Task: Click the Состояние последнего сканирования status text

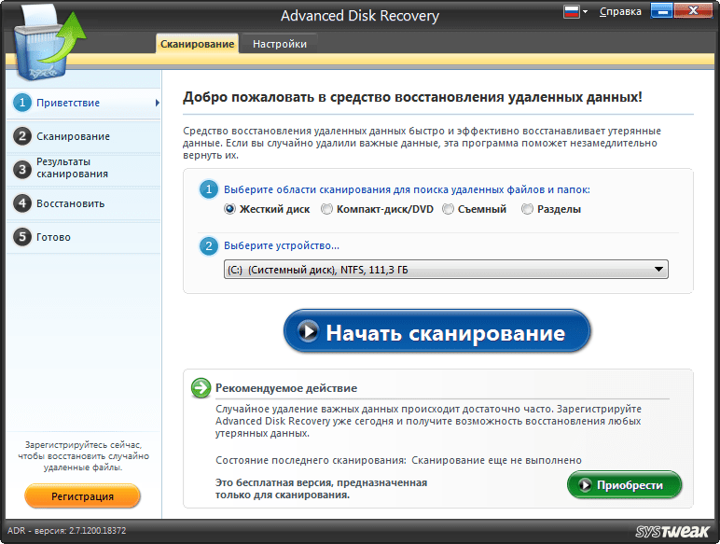Action: pyautogui.click(x=398, y=460)
